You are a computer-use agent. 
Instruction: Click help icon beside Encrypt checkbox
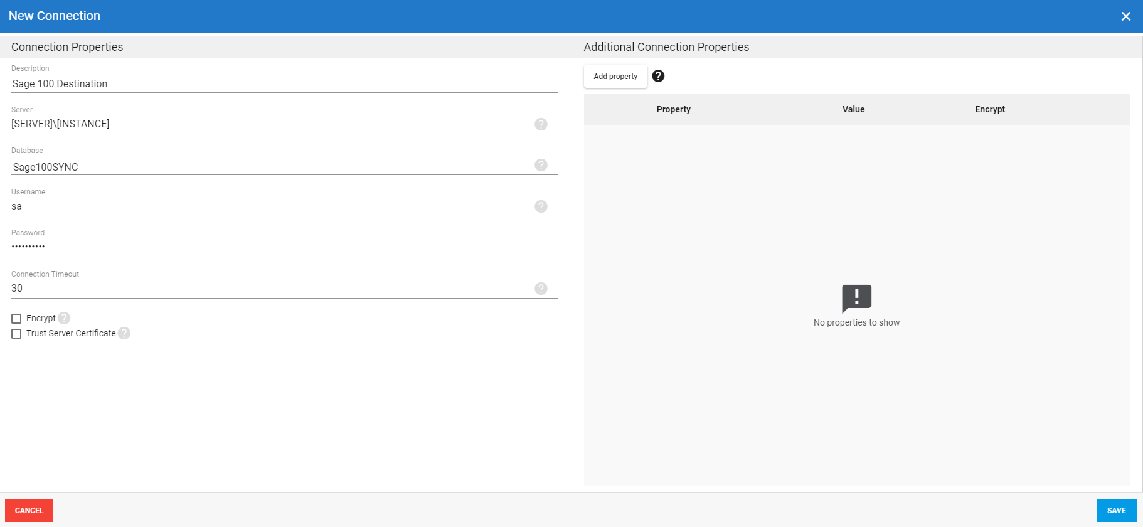(x=64, y=318)
